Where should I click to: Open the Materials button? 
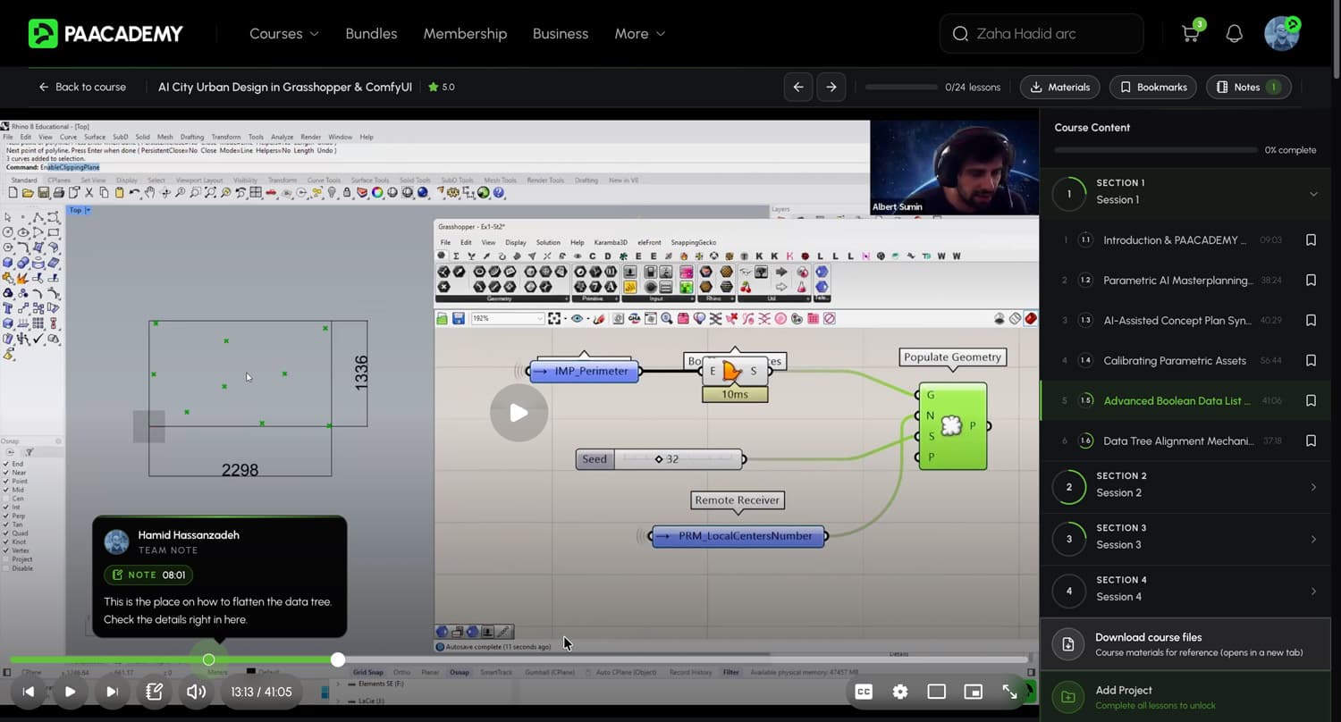pos(1060,87)
